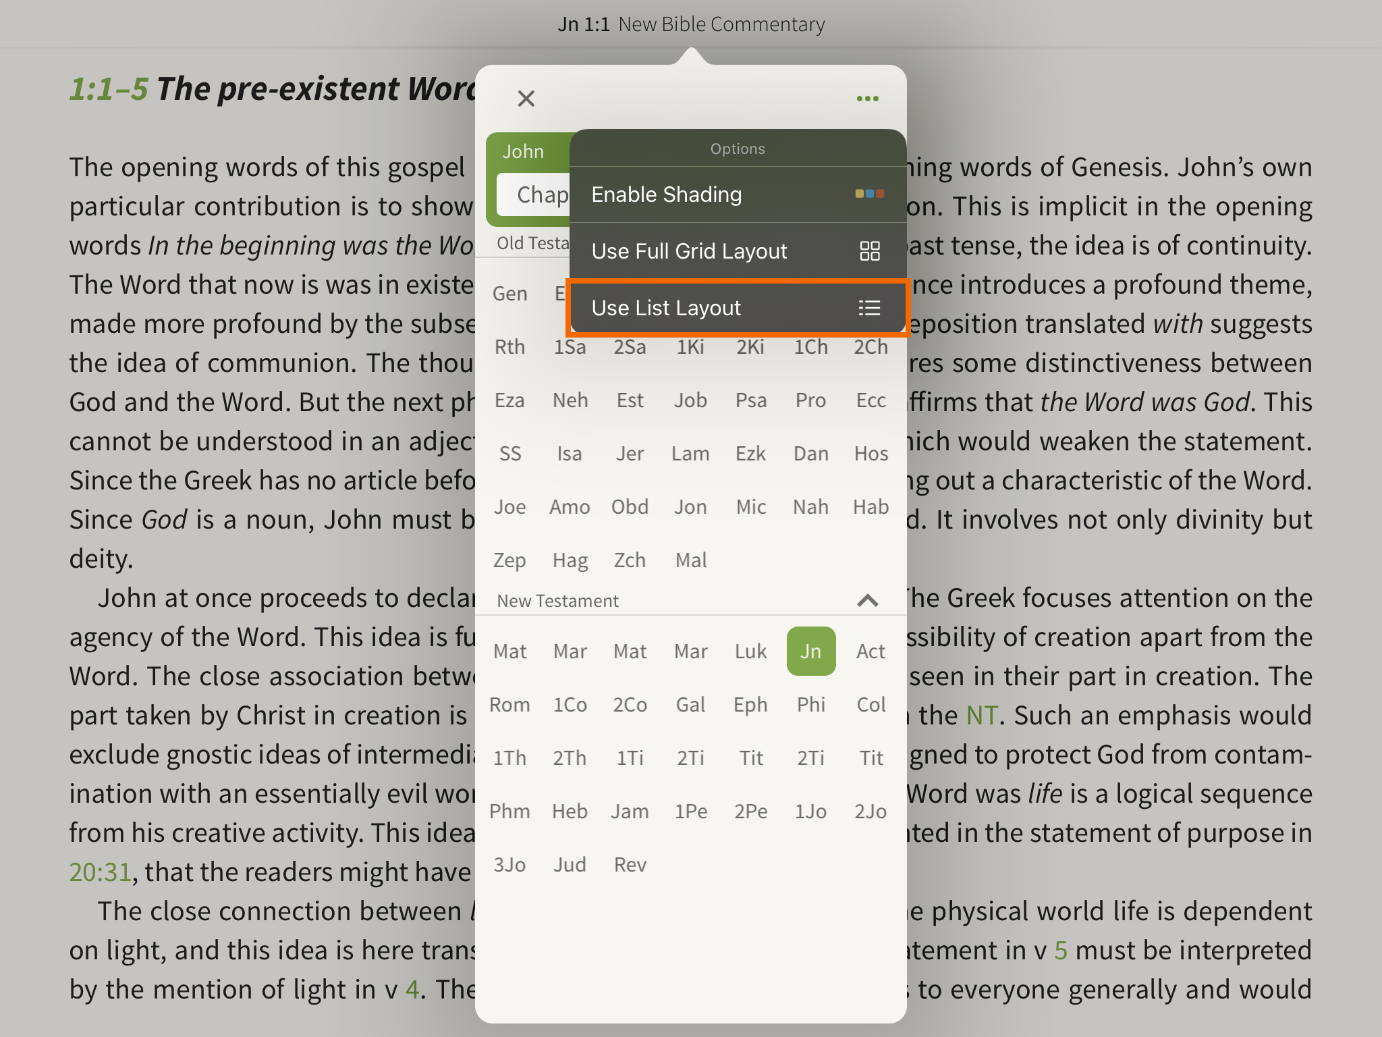Select Amo book
The height and width of the screenshot is (1037, 1382).
point(570,507)
